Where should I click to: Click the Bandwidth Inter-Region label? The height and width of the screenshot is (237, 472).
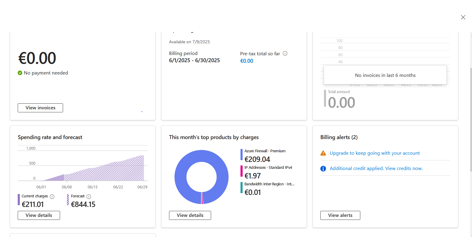coord(269,184)
